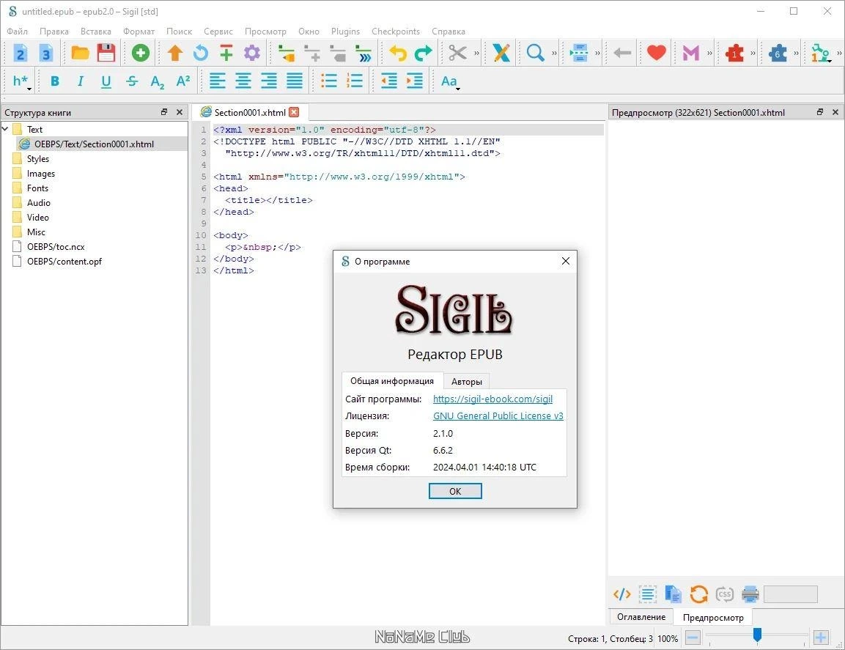Open change case Aa dropdown

450,81
